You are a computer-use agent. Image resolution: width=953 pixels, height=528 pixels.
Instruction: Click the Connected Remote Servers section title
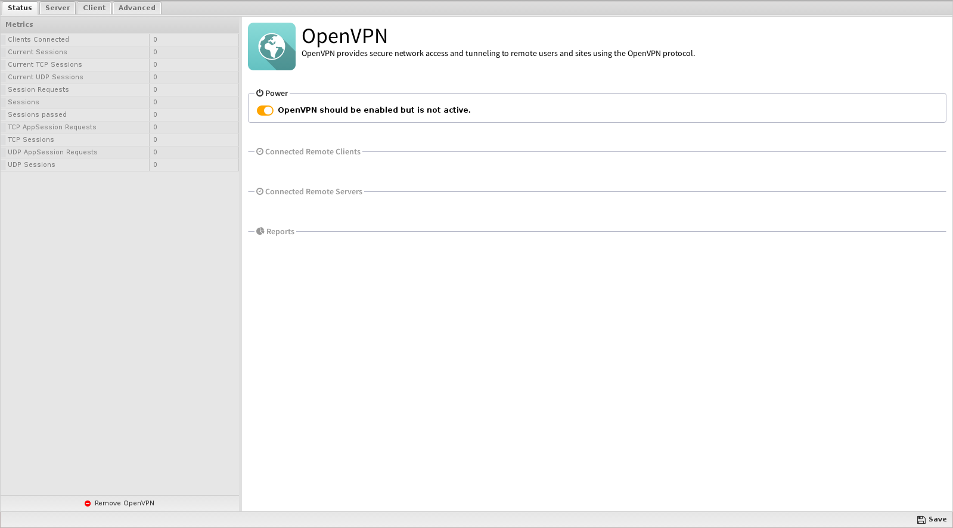(x=313, y=191)
